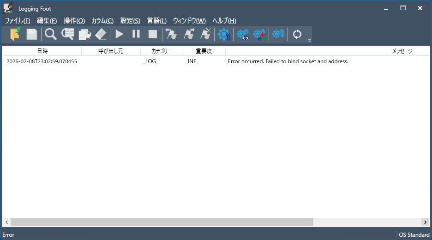Click horizontal scrollbar left arrow
The image size is (432, 240).
click(x=6, y=222)
